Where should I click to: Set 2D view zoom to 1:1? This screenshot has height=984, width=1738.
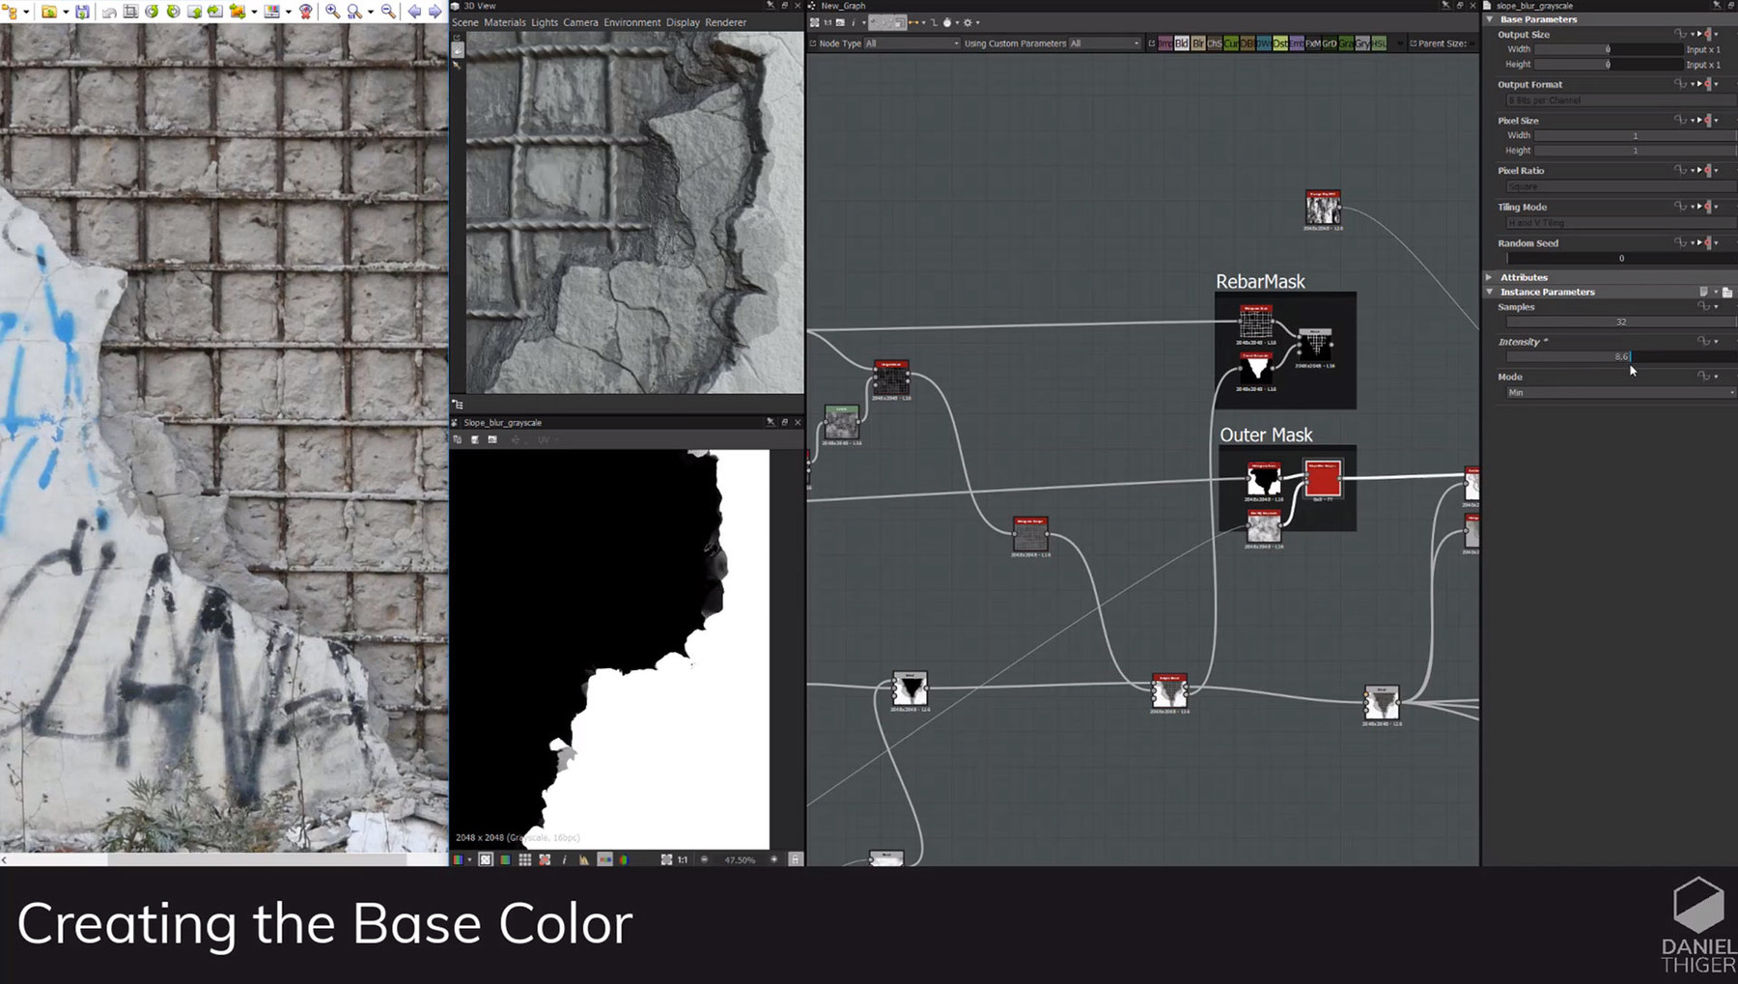pyautogui.click(x=683, y=859)
